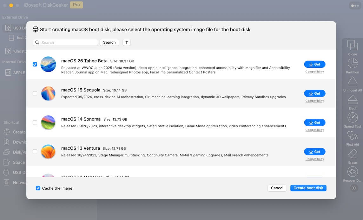
Task: Toggle the Cache the image checkbox
Action: [x=38, y=188]
